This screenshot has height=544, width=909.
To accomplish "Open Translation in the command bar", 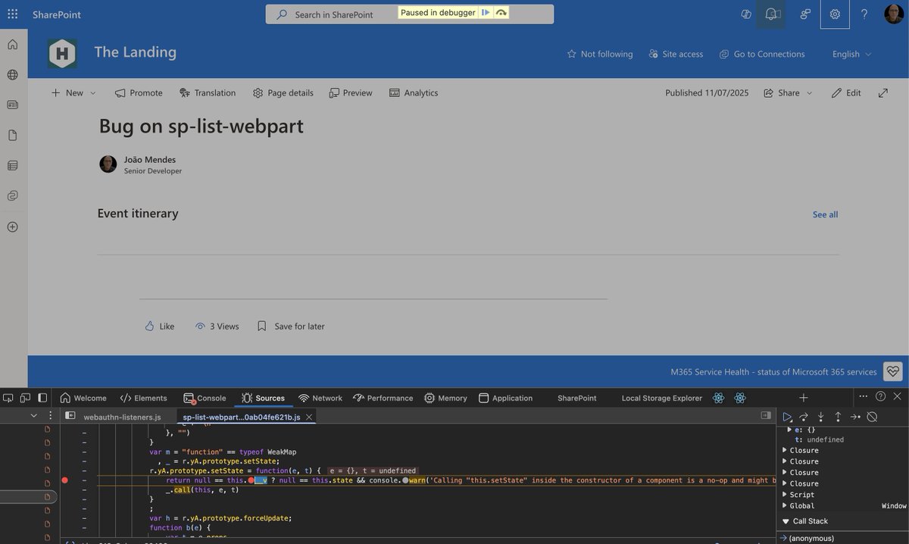I will pos(208,92).
